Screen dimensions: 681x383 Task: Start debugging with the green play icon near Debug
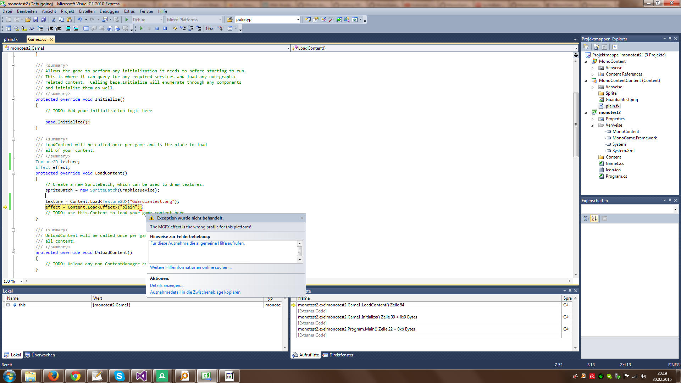(x=127, y=20)
